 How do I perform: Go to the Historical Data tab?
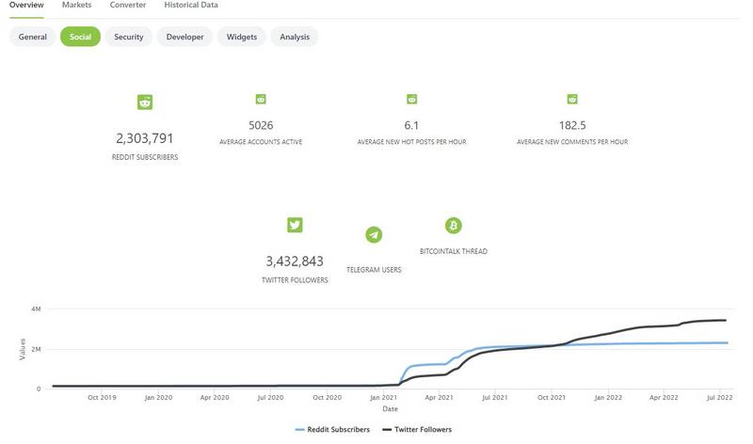coord(191,6)
